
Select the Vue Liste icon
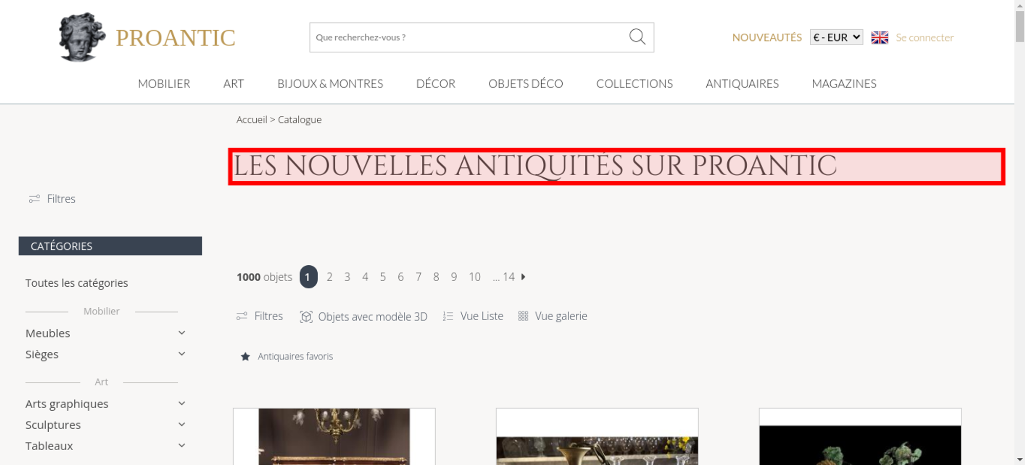(448, 316)
